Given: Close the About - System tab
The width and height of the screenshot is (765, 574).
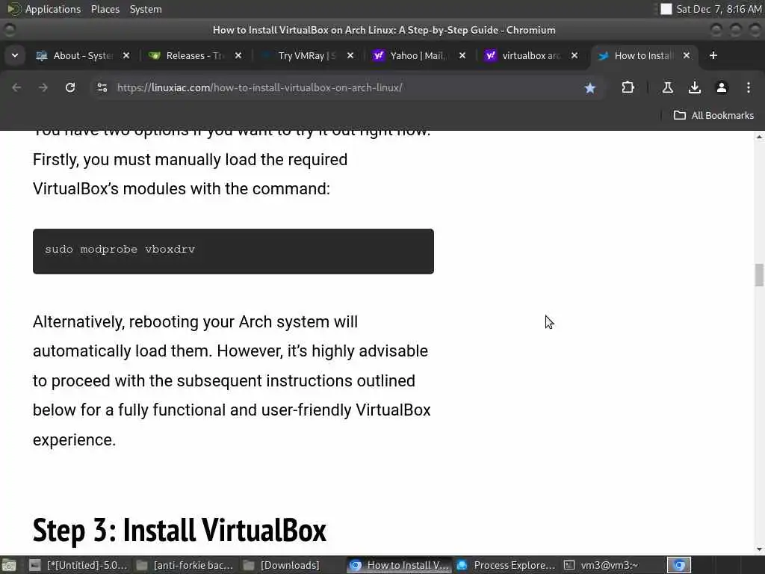Looking at the screenshot, I should (126, 55).
